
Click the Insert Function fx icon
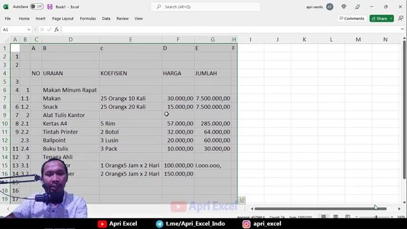[x=57, y=30]
